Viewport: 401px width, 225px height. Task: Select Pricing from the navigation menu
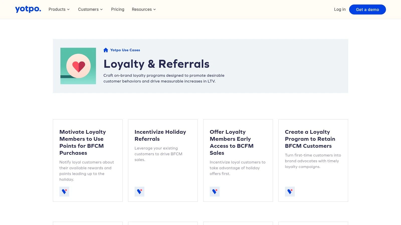[x=118, y=9]
